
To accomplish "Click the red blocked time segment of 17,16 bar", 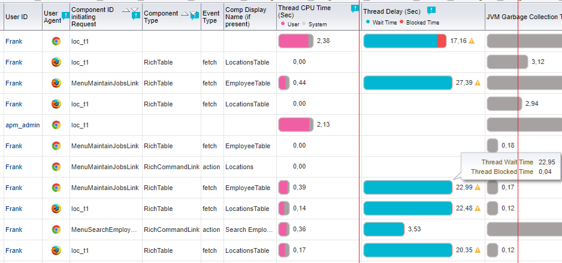I will 442,41.
